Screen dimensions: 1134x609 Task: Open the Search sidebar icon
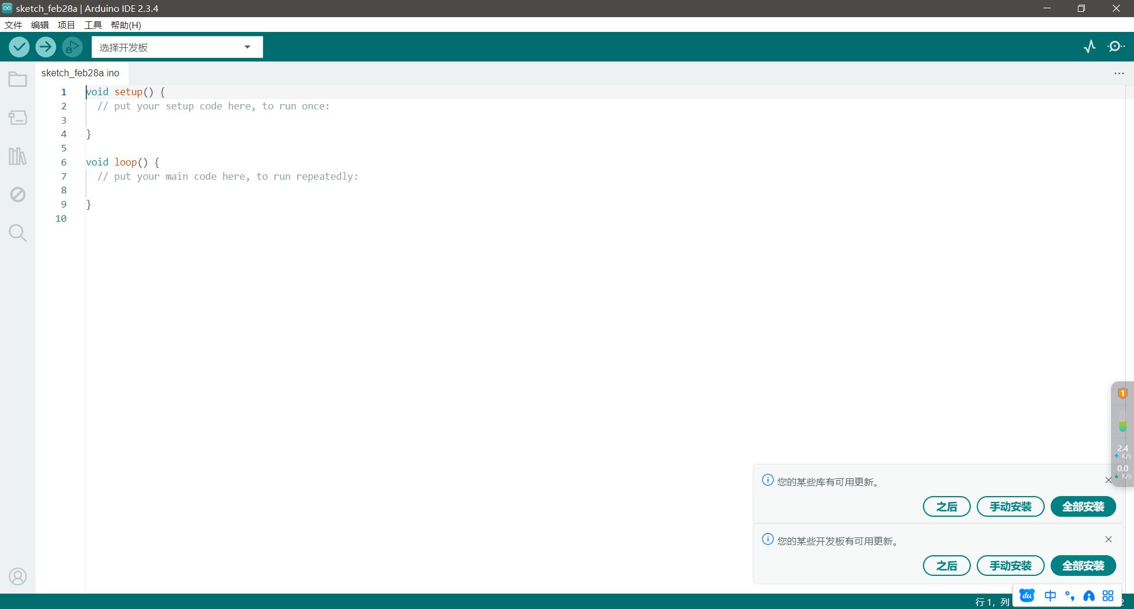(18, 233)
